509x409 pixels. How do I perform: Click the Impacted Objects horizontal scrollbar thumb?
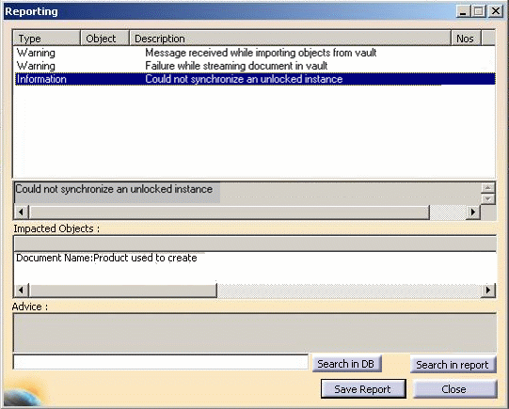click(123, 290)
